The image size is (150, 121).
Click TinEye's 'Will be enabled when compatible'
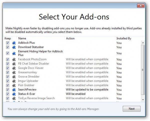(x=87, y=98)
